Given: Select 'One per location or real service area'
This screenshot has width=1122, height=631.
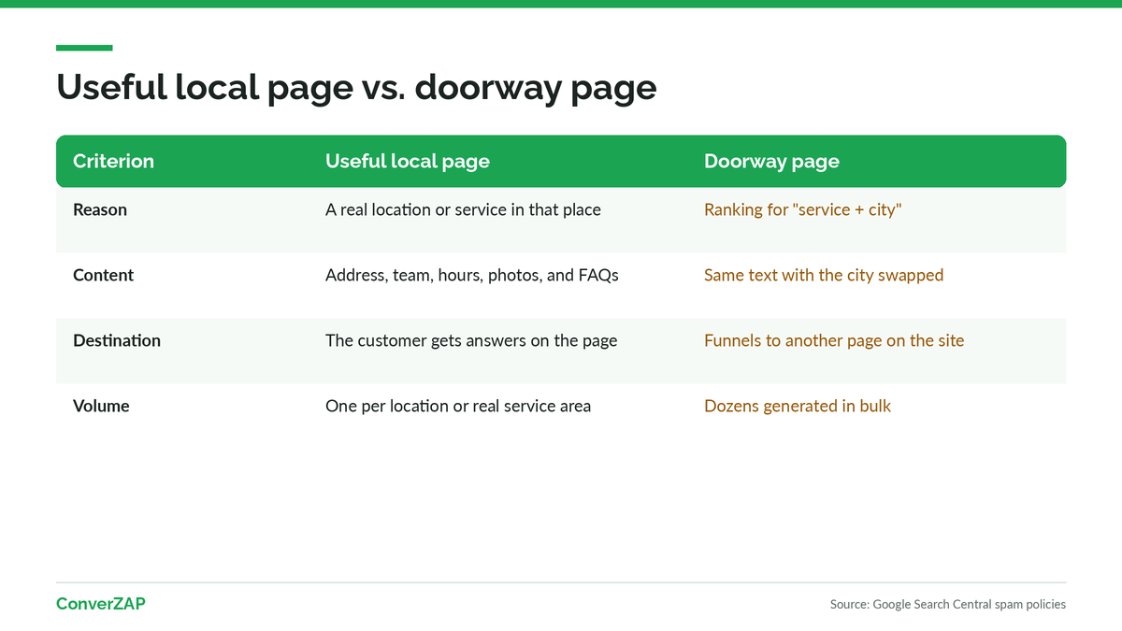Looking at the screenshot, I should 458,406.
